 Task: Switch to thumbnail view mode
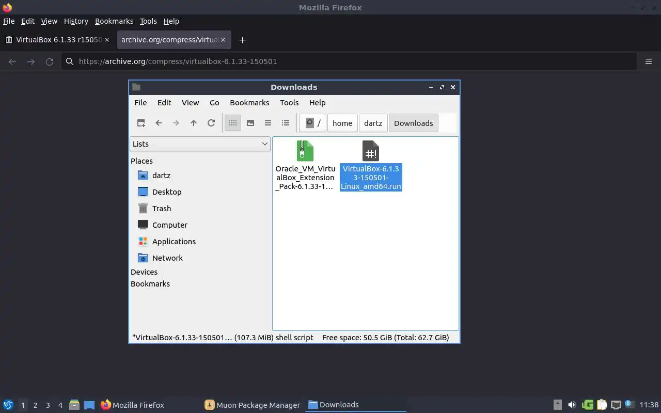pos(250,123)
